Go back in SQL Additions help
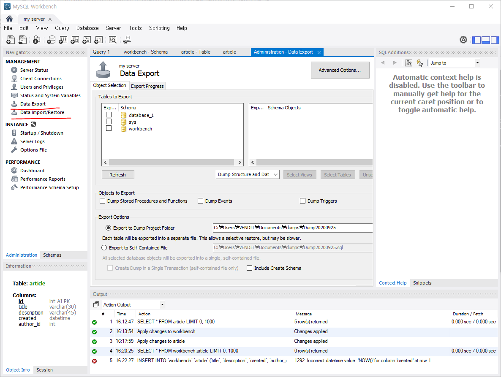The width and height of the screenshot is (501, 377). (383, 63)
